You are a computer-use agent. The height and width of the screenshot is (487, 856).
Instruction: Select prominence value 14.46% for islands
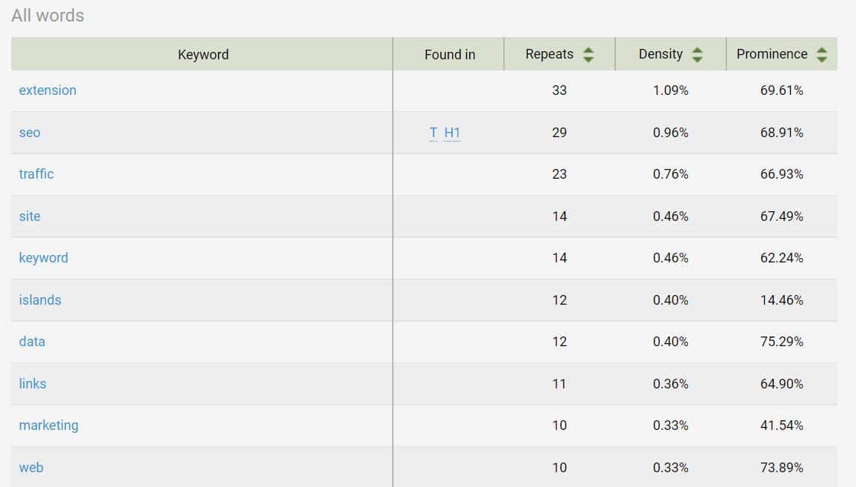click(x=782, y=299)
